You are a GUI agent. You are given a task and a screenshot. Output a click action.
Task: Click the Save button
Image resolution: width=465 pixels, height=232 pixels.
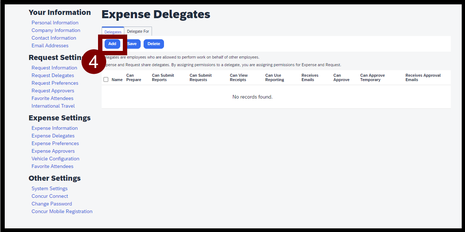tap(132, 44)
